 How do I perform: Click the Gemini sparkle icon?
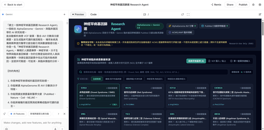(3, 14)
